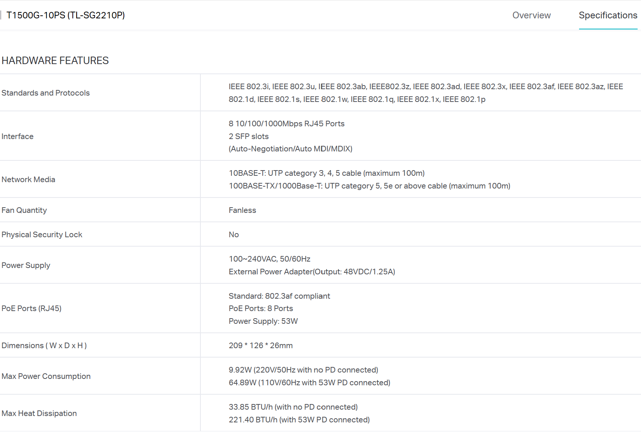The height and width of the screenshot is (434, 641).
Task: Select the Dimensions ( W x D x H ) label
Action: [44, 346]
